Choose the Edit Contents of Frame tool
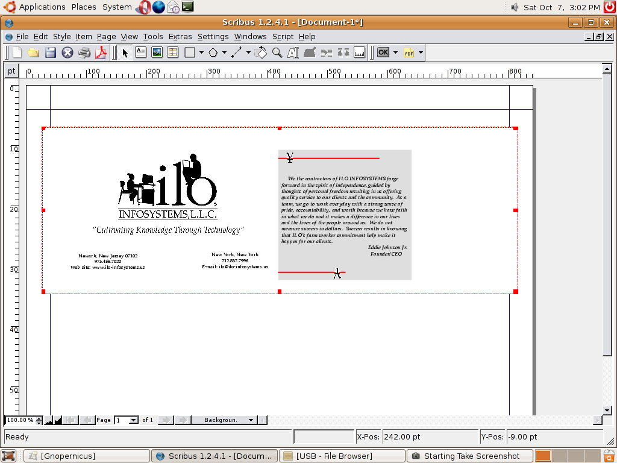 (293, 52)
